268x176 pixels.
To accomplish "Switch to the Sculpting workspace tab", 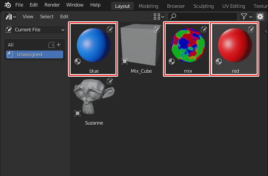I will [x=204, y=6].
